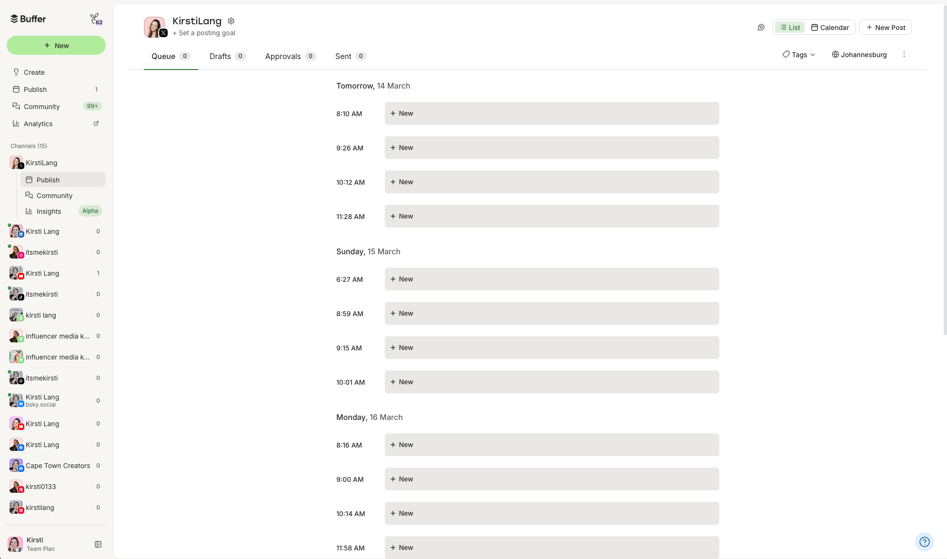Click the Johannesburg timezone globe
947x559 pixels.
coord(835,54)
